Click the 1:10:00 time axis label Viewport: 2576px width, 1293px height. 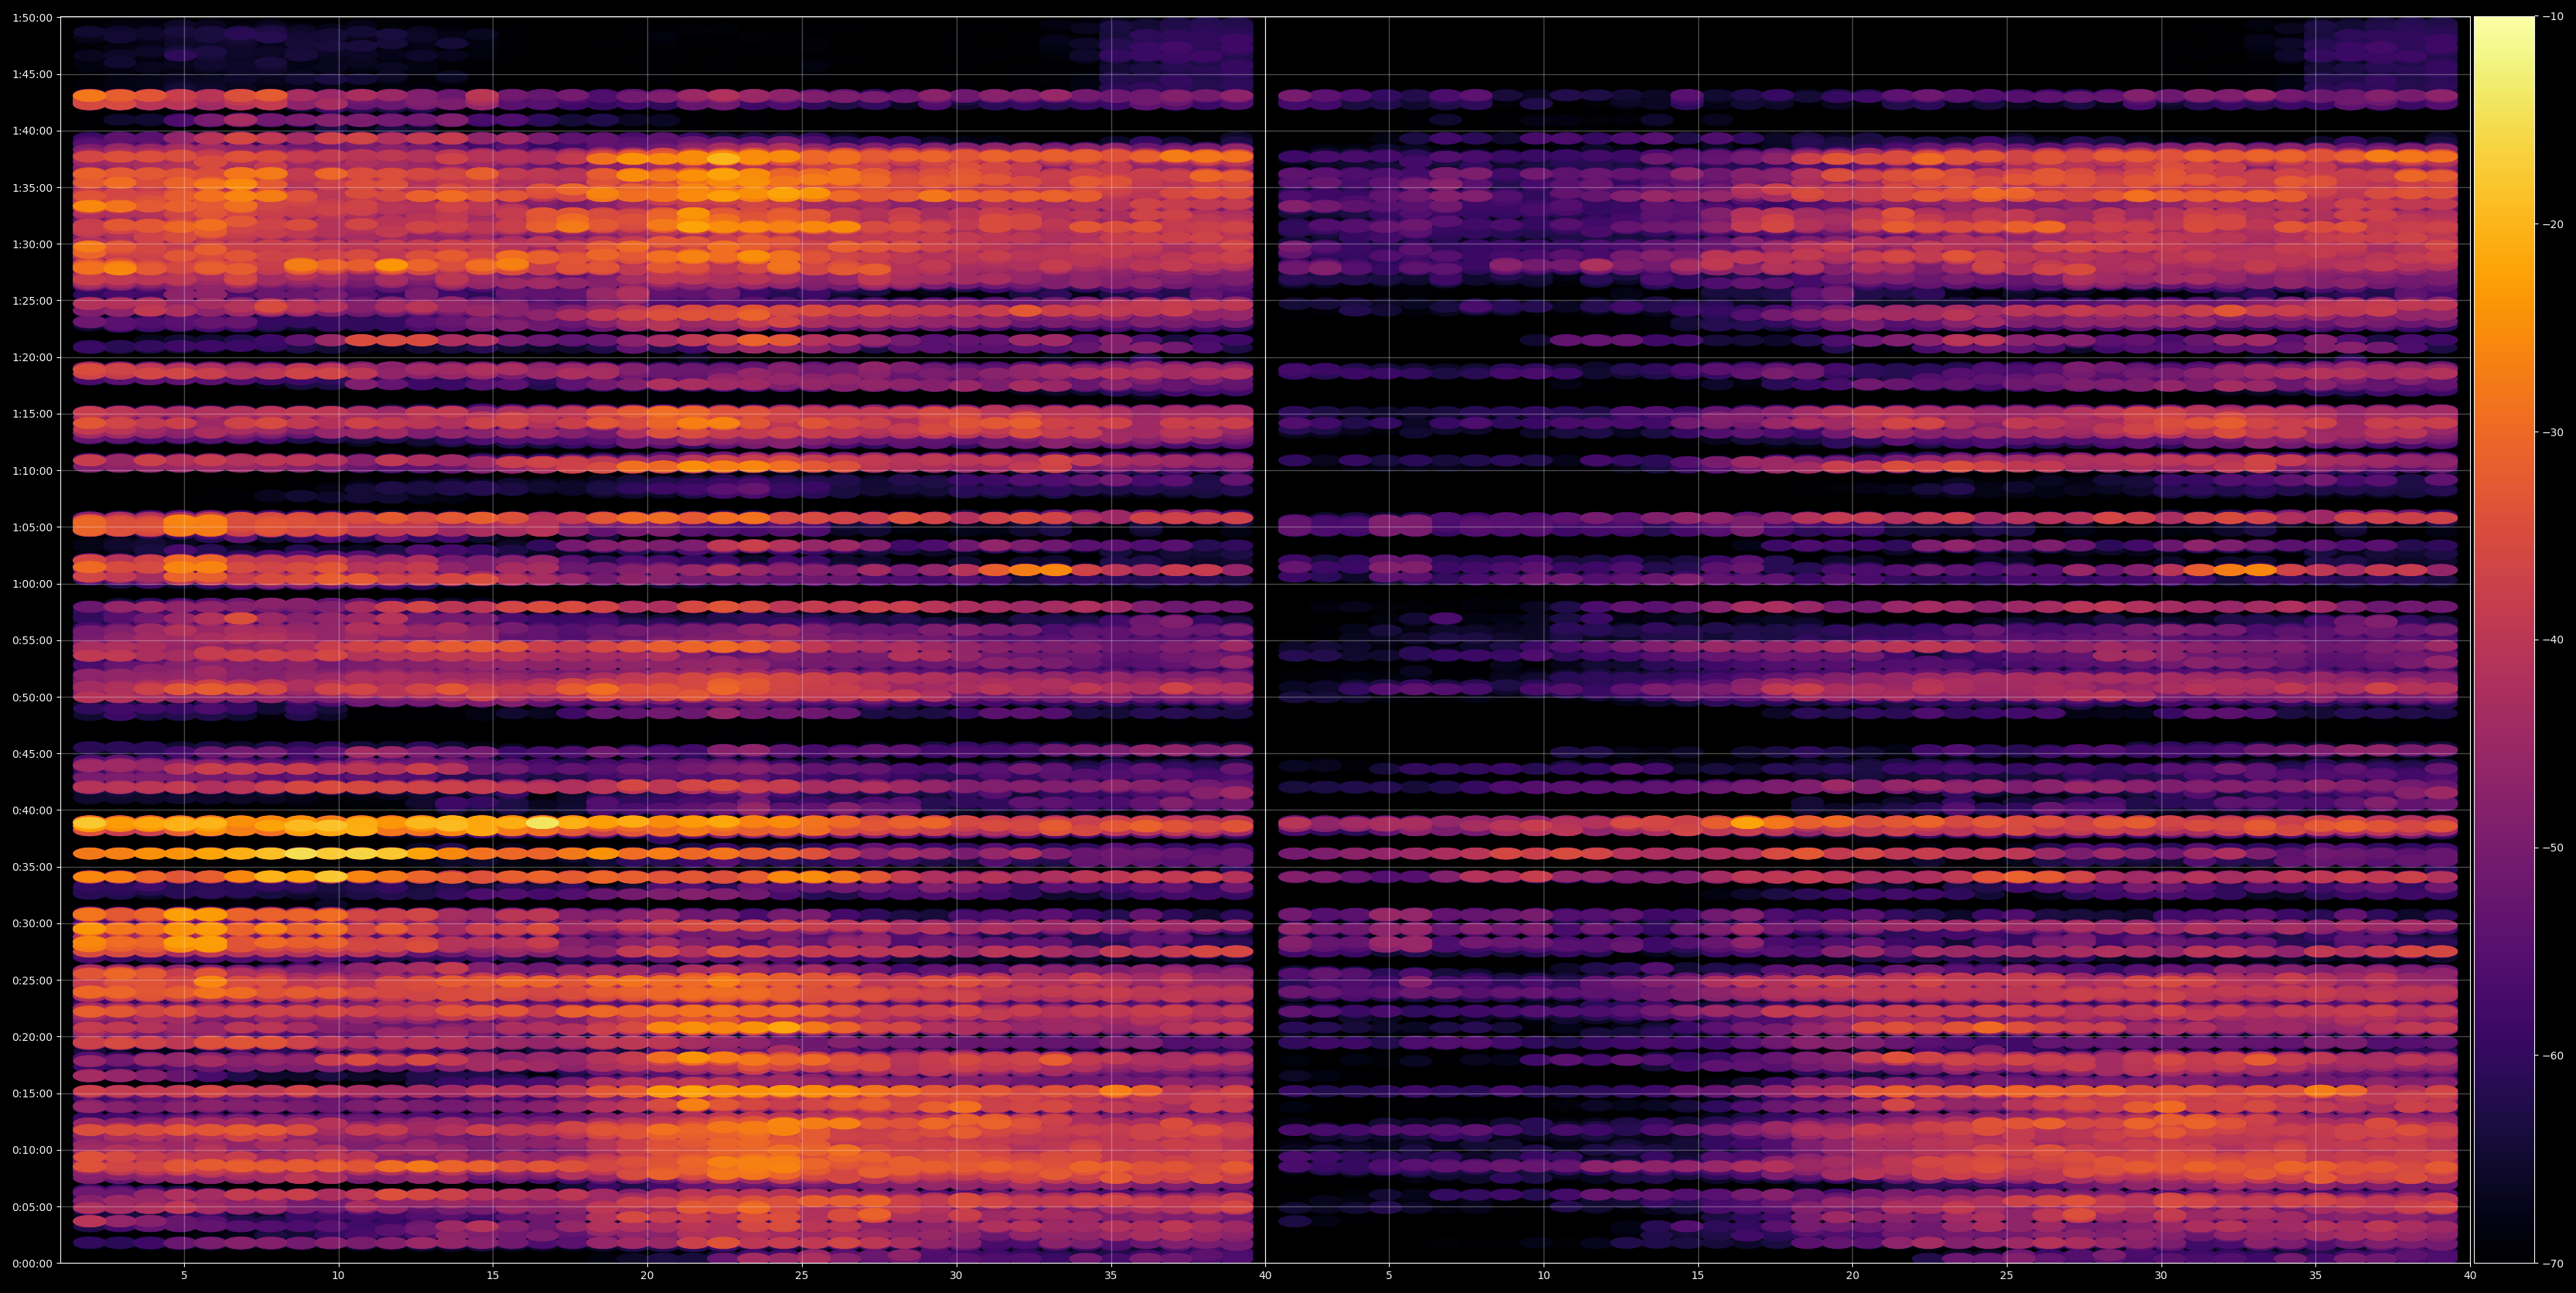(33, 470)
